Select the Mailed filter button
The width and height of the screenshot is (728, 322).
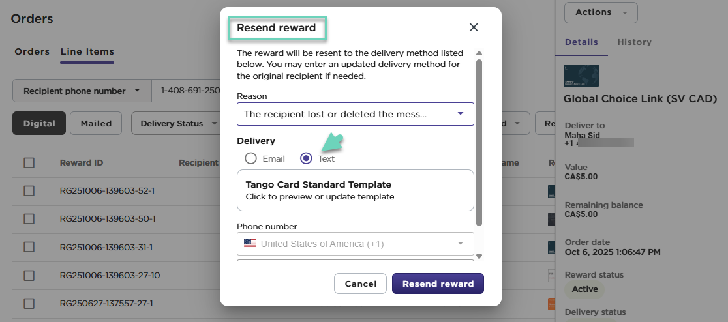(x=96, y=123)
